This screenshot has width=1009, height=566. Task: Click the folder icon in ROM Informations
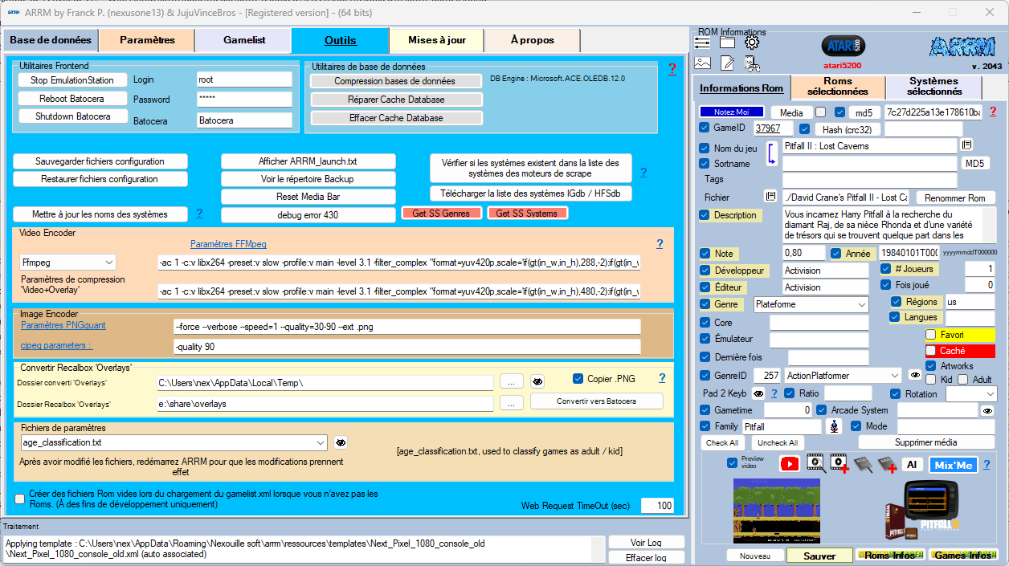[x=727, y=43]
